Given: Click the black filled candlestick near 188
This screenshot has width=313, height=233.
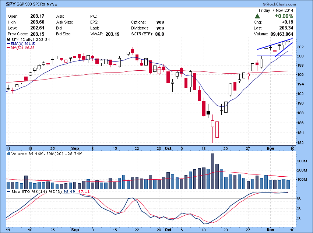Looking at the screenshot, I should (x=208, y=113).
